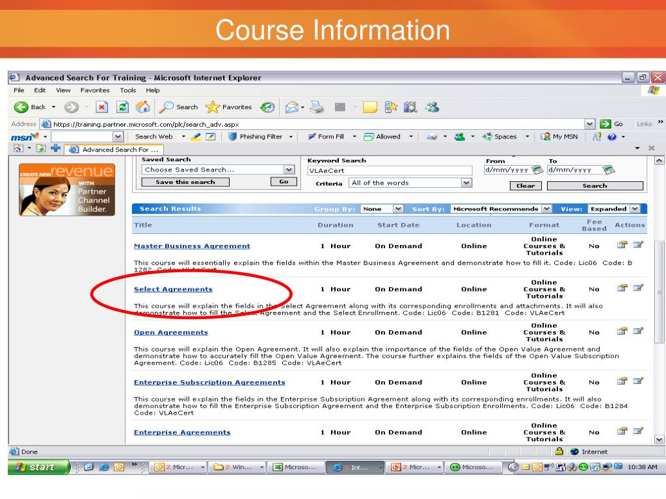This screenshot has width=666, height=499.
Task: Open the View menu
Action: (63, 90)
